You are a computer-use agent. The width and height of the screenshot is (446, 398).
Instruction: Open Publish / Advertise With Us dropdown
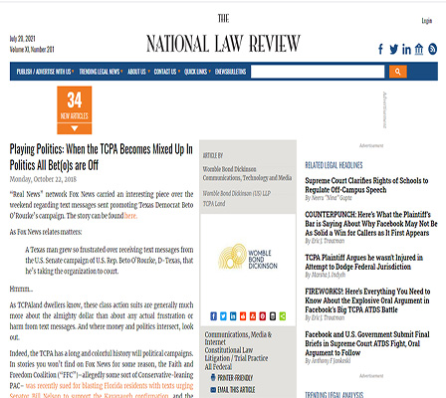(x=45, y=72)
